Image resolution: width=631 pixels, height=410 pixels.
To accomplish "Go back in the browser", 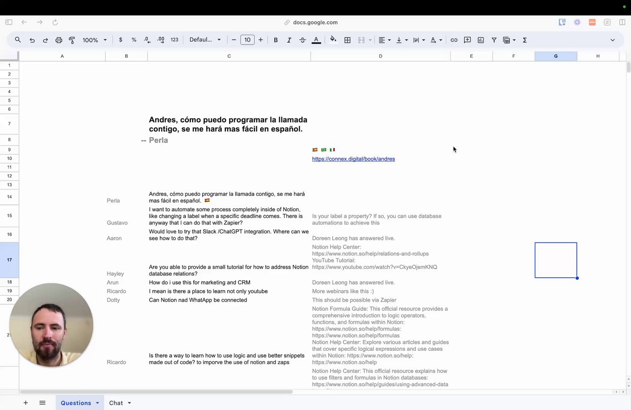I will 24,22.
